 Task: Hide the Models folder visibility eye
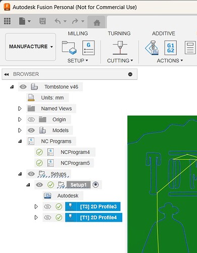(31, 131)
